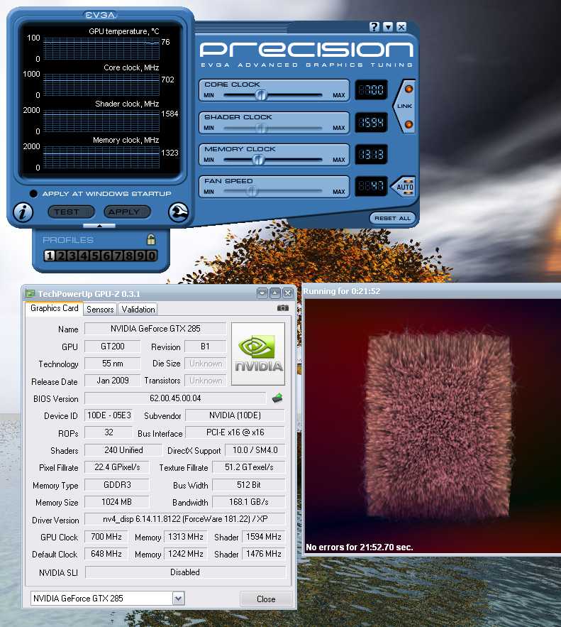This screenshot has height=627, width=561.
Task: Switch to Sensors tab
Action: coord(100,309)
